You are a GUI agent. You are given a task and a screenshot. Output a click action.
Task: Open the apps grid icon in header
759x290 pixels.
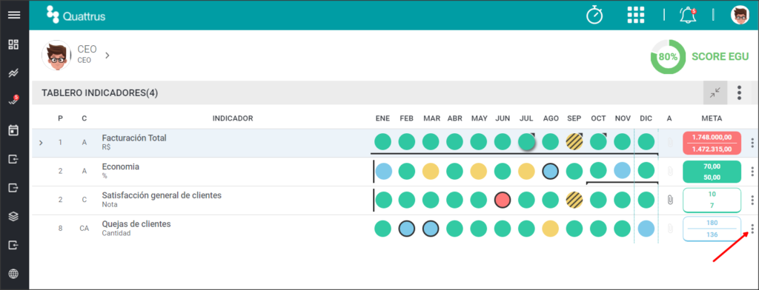[635, 15]
